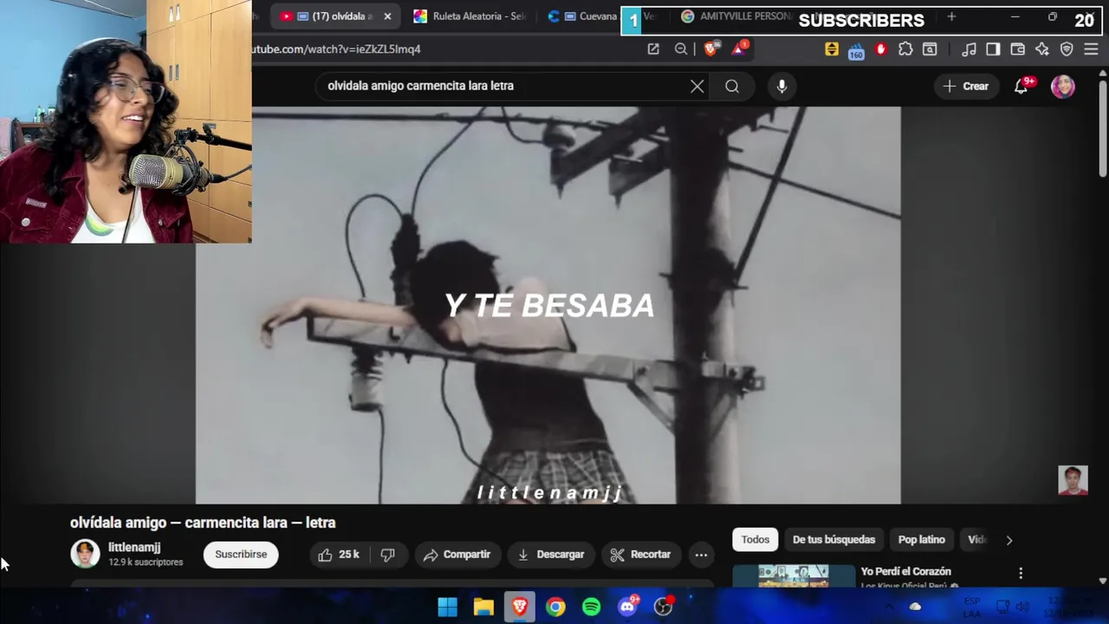Open the extensions puzzle piece menu
Screen dimensions: 1109x624
(x=905, y=49)
